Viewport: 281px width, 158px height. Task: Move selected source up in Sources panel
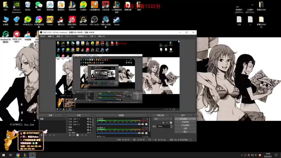[82, 135]
